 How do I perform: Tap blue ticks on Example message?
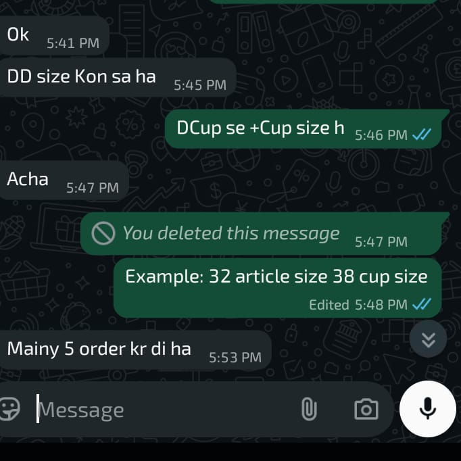coord(422,304)
